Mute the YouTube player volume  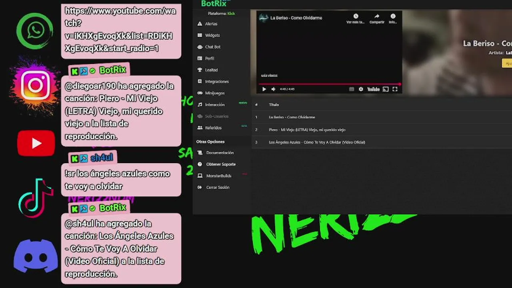[274, 89]
